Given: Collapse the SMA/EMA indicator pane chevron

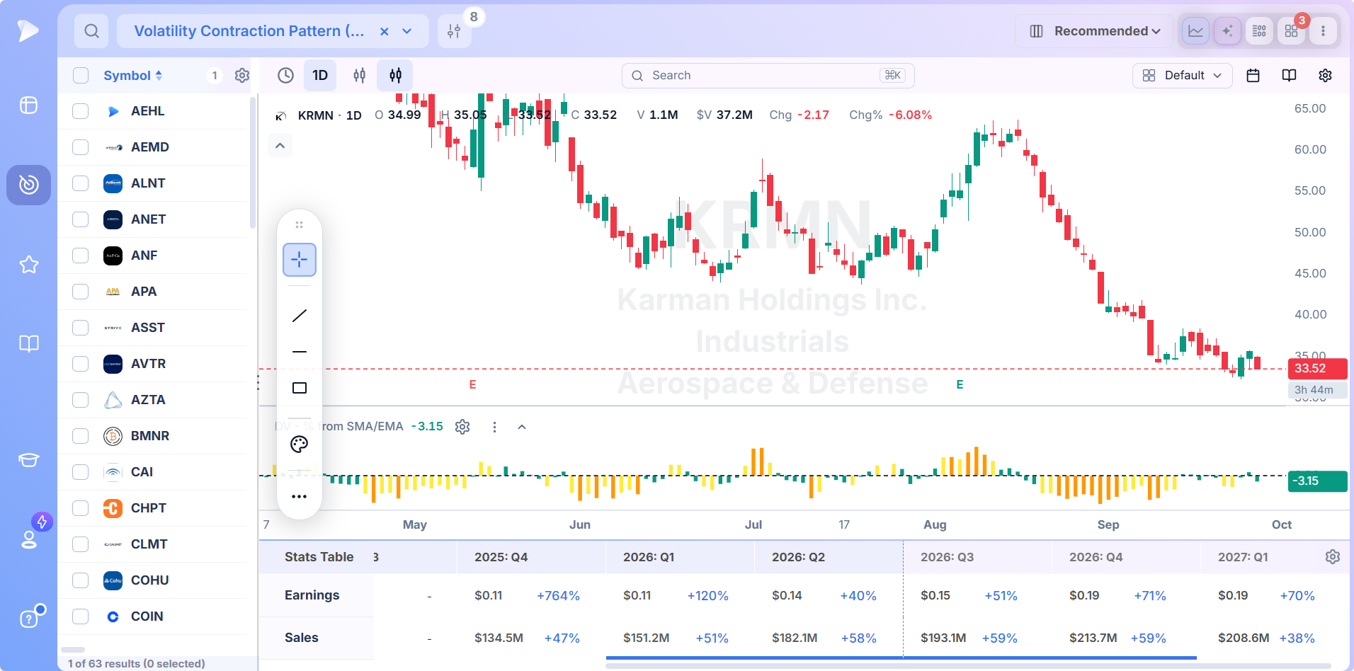Looking at the screenshot, I should click(522, 427).
